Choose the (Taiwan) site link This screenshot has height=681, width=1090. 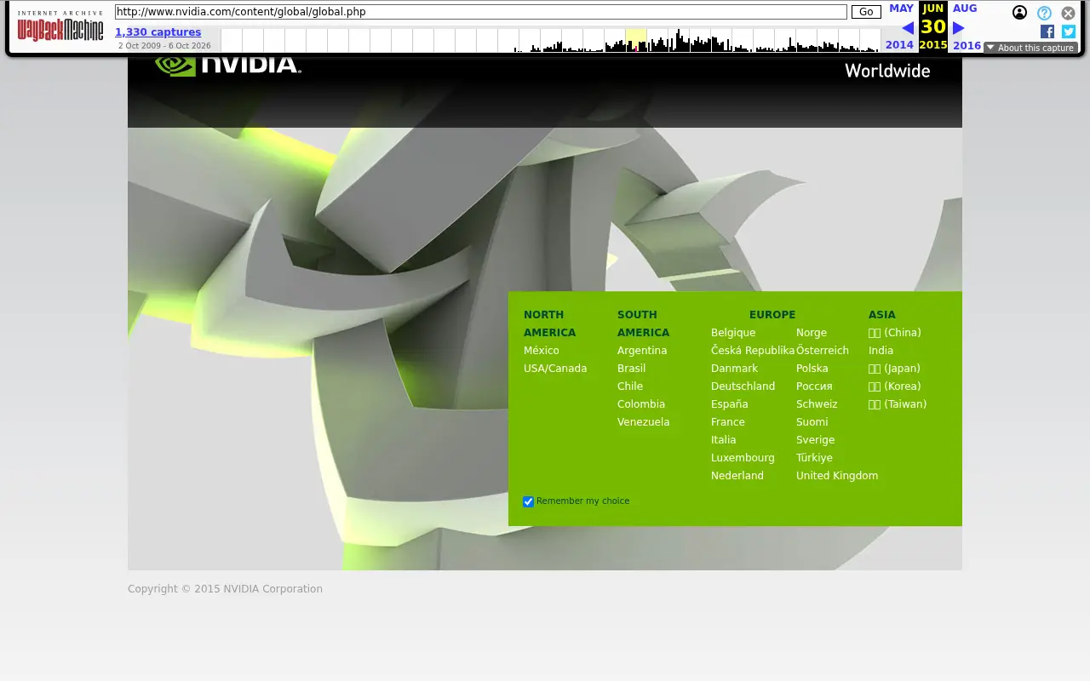coord(898,404)
